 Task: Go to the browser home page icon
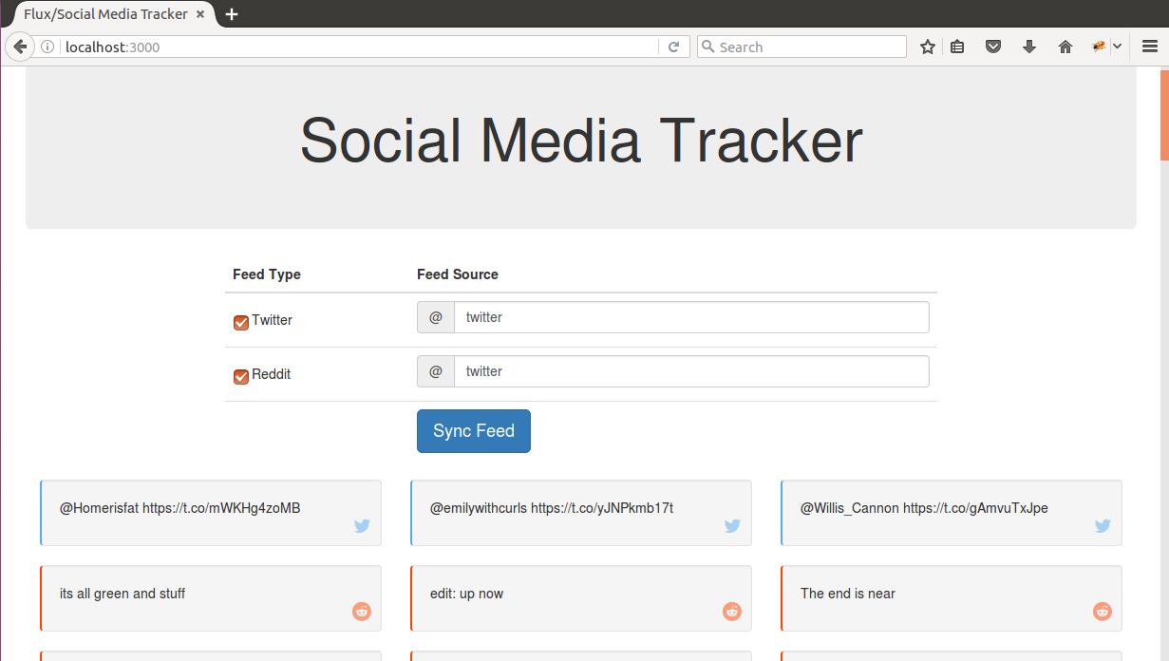[x=1065, y=47]
